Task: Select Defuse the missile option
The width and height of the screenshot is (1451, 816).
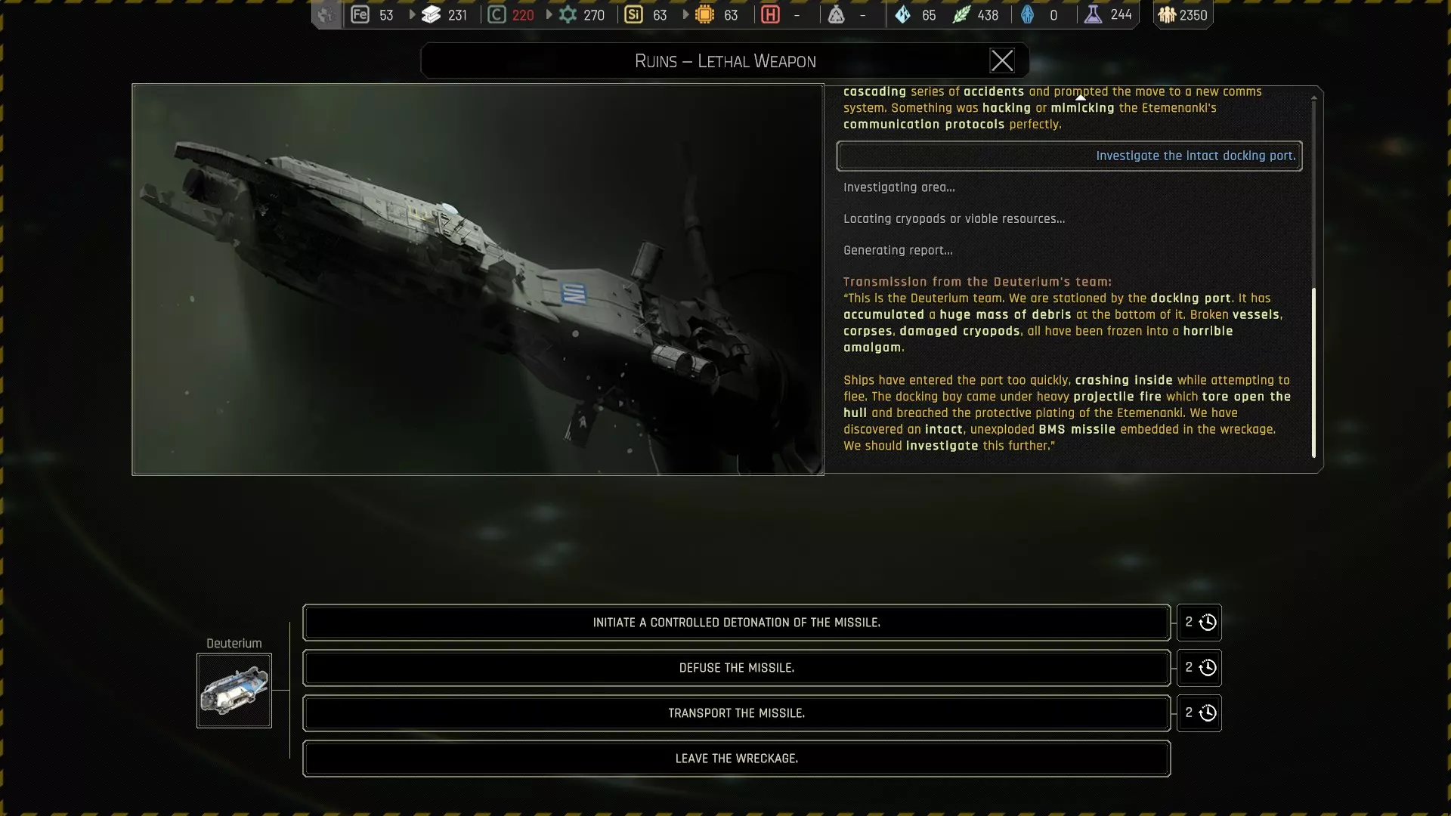Action: click(736, 668)
